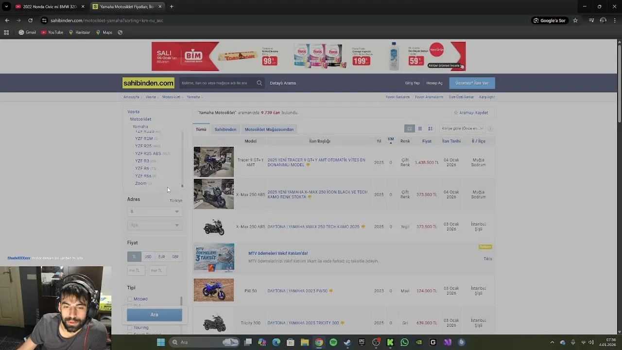Viewport: 622px width, 350px height.
Task: Open File Explorer from the taskbar
Action: (x=305, y=342)
